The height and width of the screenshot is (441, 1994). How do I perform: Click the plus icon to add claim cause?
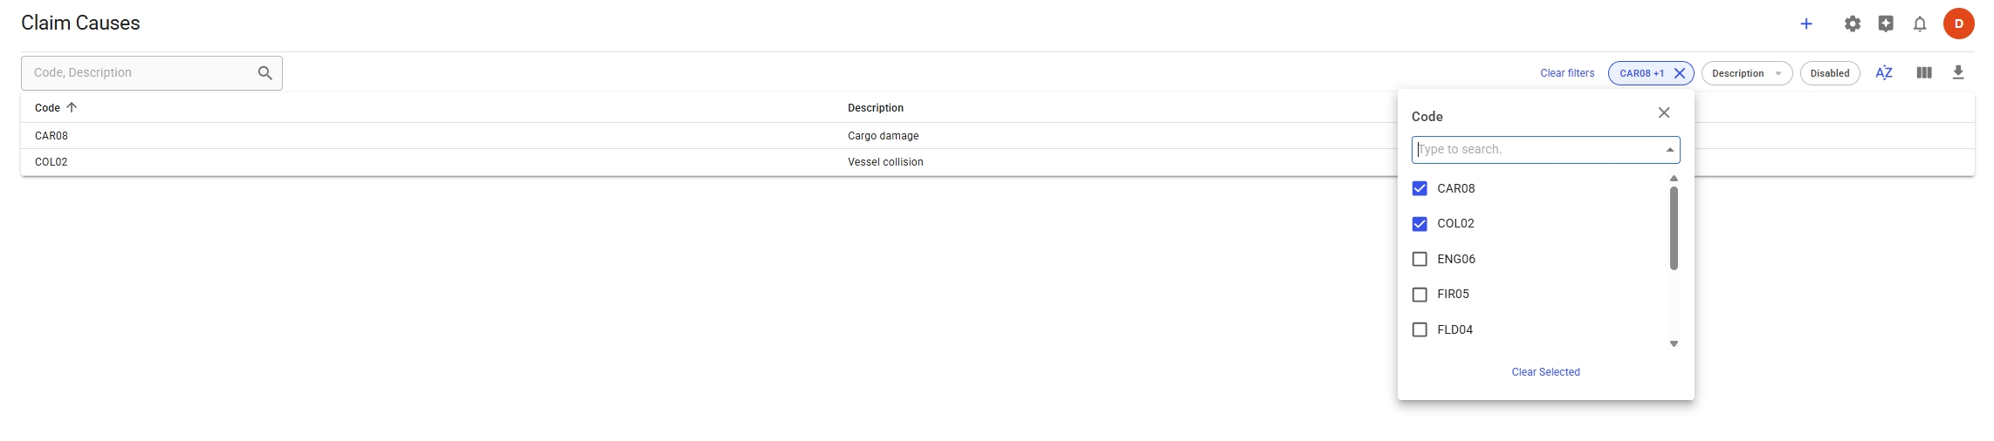[x=1806, y=24]
